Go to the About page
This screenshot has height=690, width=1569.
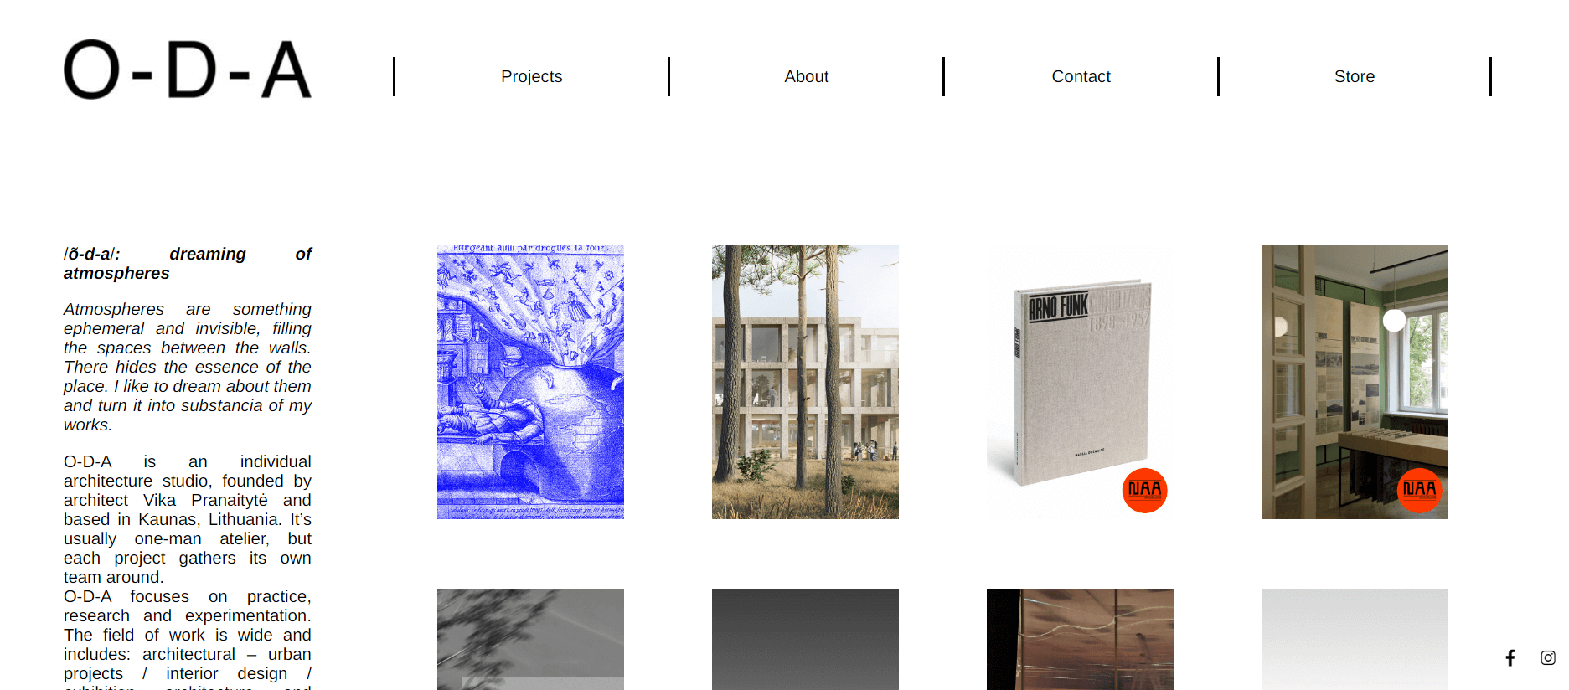[806, 76]
